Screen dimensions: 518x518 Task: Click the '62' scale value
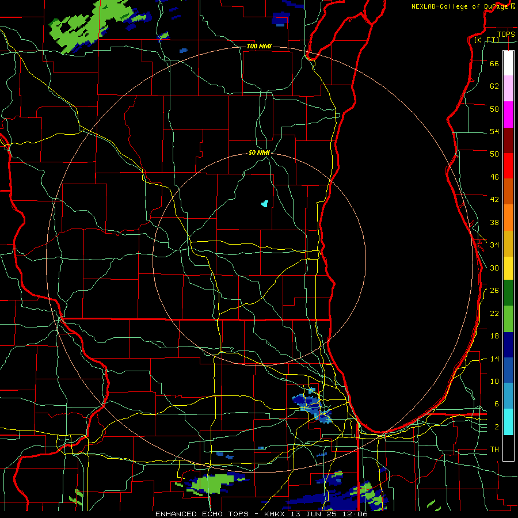[x=494, y=86]
